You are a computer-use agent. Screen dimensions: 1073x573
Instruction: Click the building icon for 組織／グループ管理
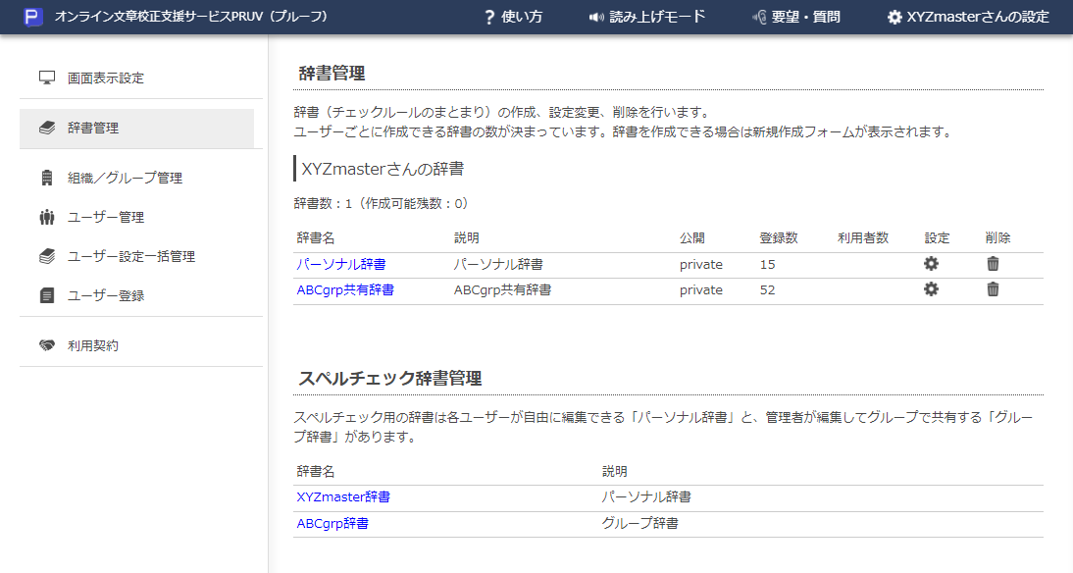coord(47,178)
